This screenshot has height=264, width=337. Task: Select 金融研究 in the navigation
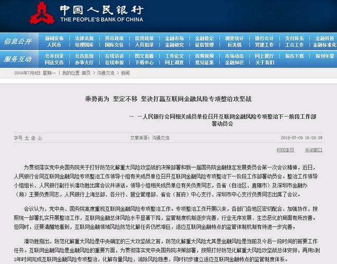(x=174, y=45)
